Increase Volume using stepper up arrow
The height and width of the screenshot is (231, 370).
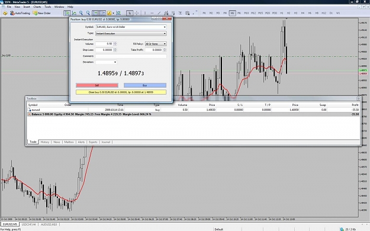pos(115,43)
